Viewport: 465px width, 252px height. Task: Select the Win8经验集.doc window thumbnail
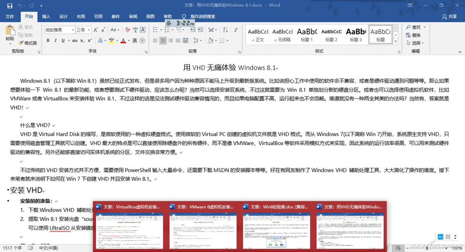click(x=276, y=226)
